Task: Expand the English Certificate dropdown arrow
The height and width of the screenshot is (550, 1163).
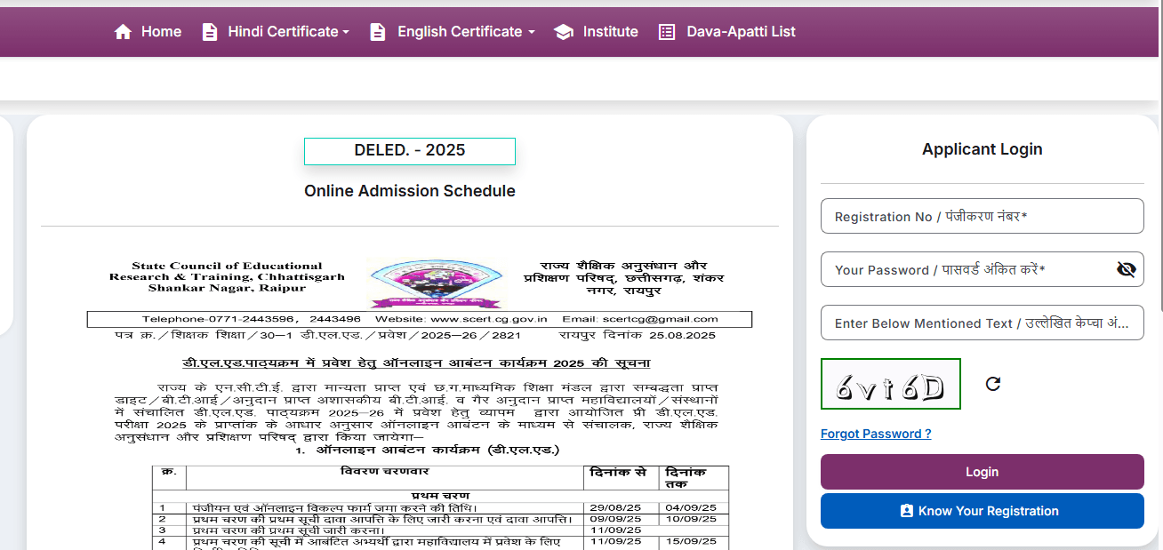Action: (531, 32)
